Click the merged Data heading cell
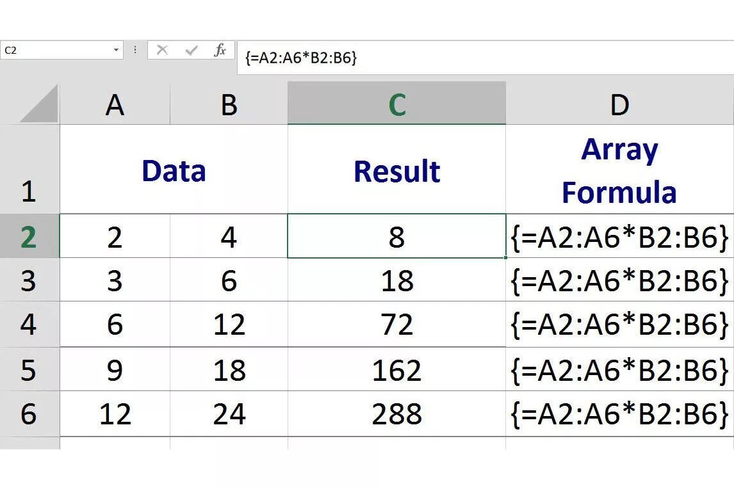Screen dimensions: 734x489 [x=174, y=171]
